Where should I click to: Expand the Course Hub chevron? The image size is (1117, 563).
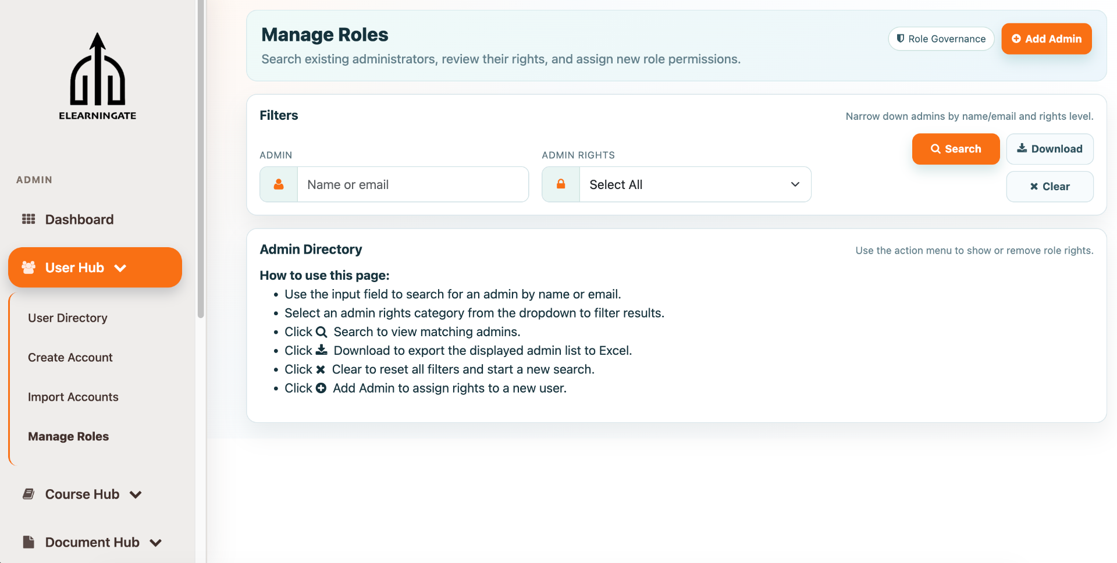click(136, 495)
